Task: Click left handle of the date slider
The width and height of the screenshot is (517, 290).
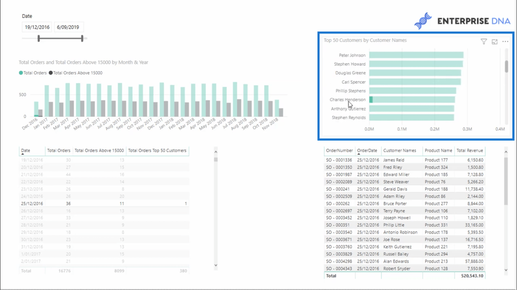Action: (39, 39)
